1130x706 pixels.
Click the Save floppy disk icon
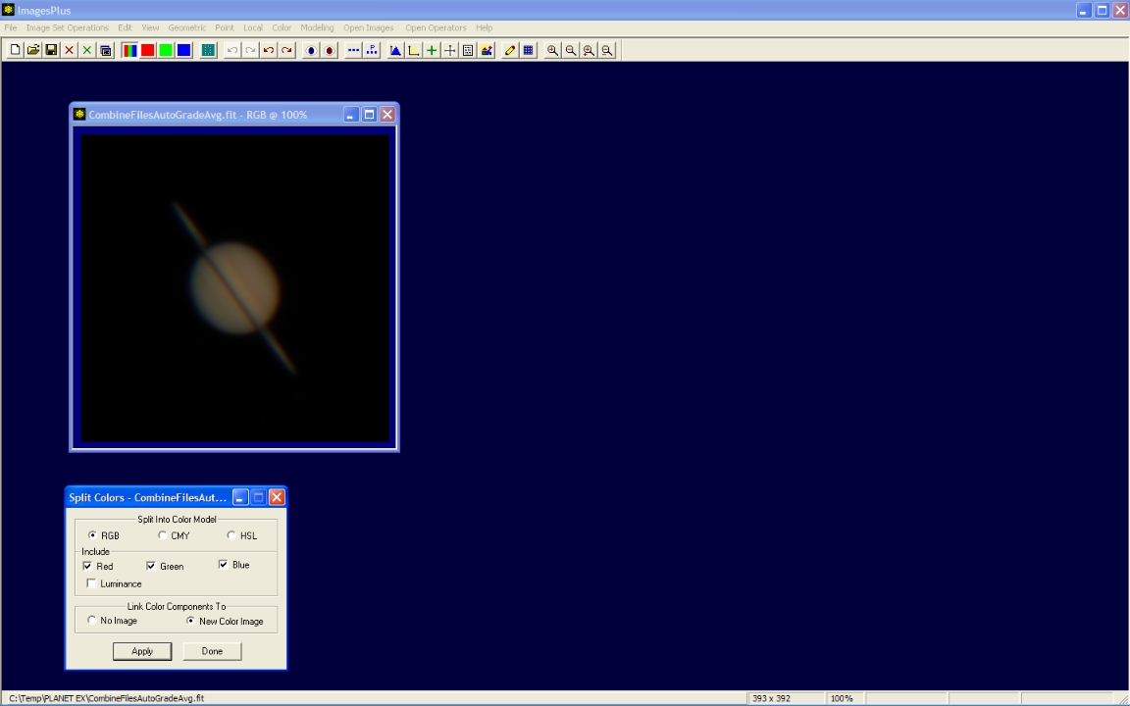[x=51, y=50]
